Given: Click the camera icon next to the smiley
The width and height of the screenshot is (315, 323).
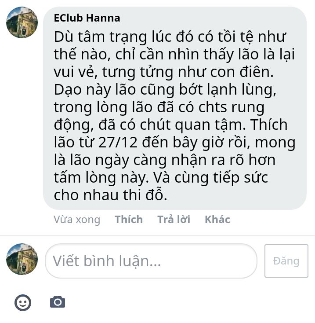Looking at the screenshot, I should 58,302.
